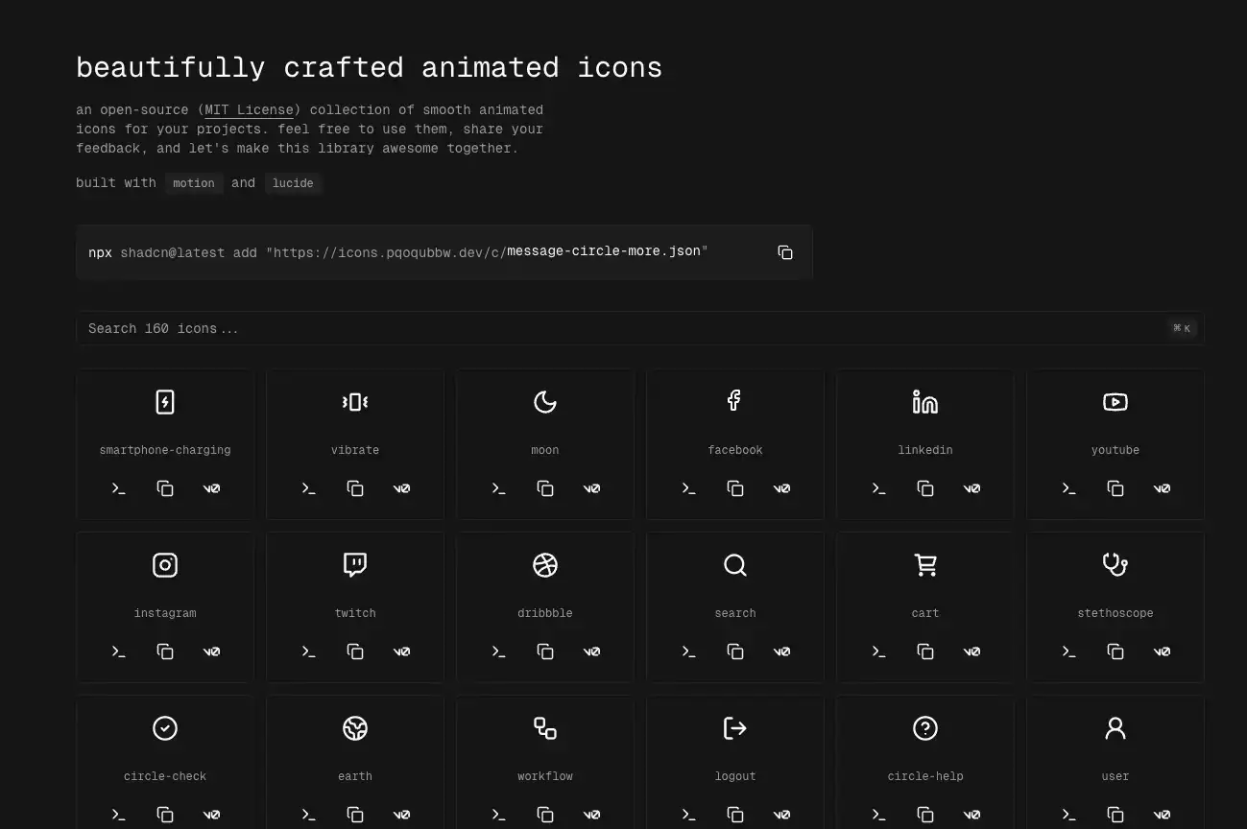Click the earth animated icon
This screenshot has width=1247, height=829.
pos(355,728)
